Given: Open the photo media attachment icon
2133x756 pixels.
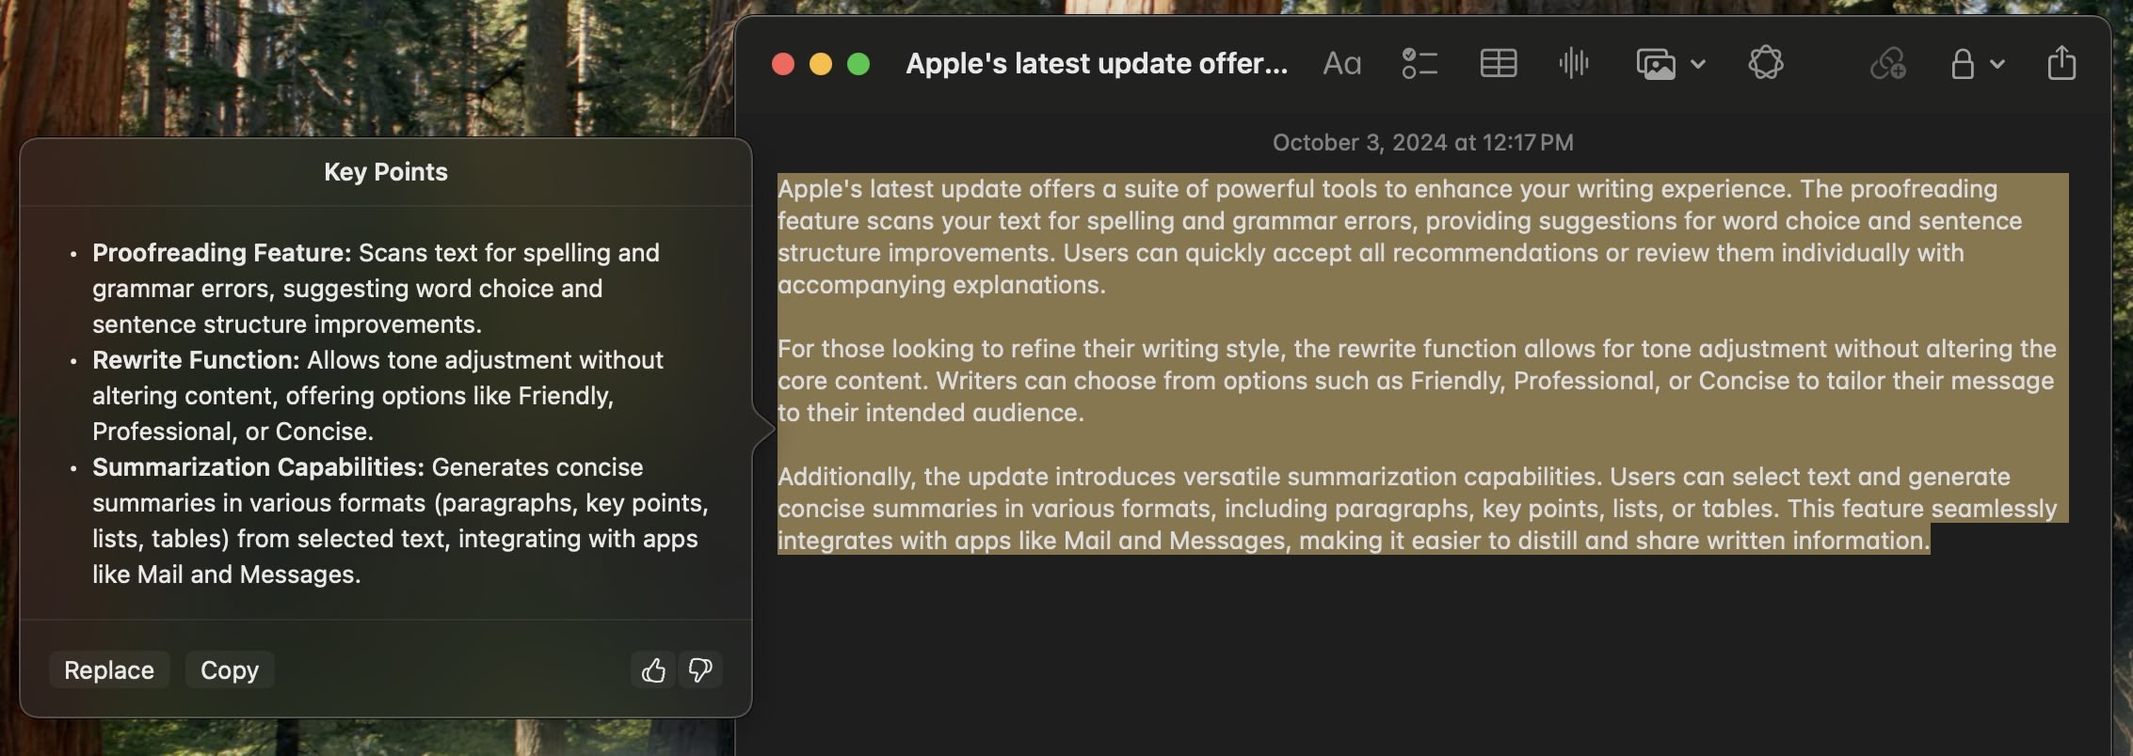Looking at the screenshot, I should point(1656,64).
